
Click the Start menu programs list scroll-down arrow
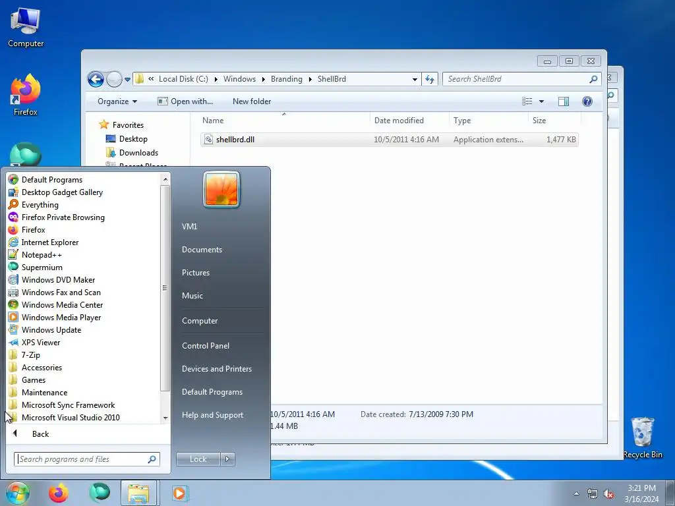(x=165, y=418)
